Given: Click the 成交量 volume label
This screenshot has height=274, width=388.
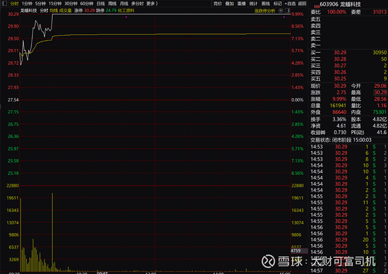Looking at the screenshot, I should point(65,11).
